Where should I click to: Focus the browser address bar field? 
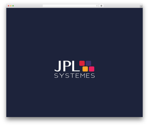click(71, 6)
